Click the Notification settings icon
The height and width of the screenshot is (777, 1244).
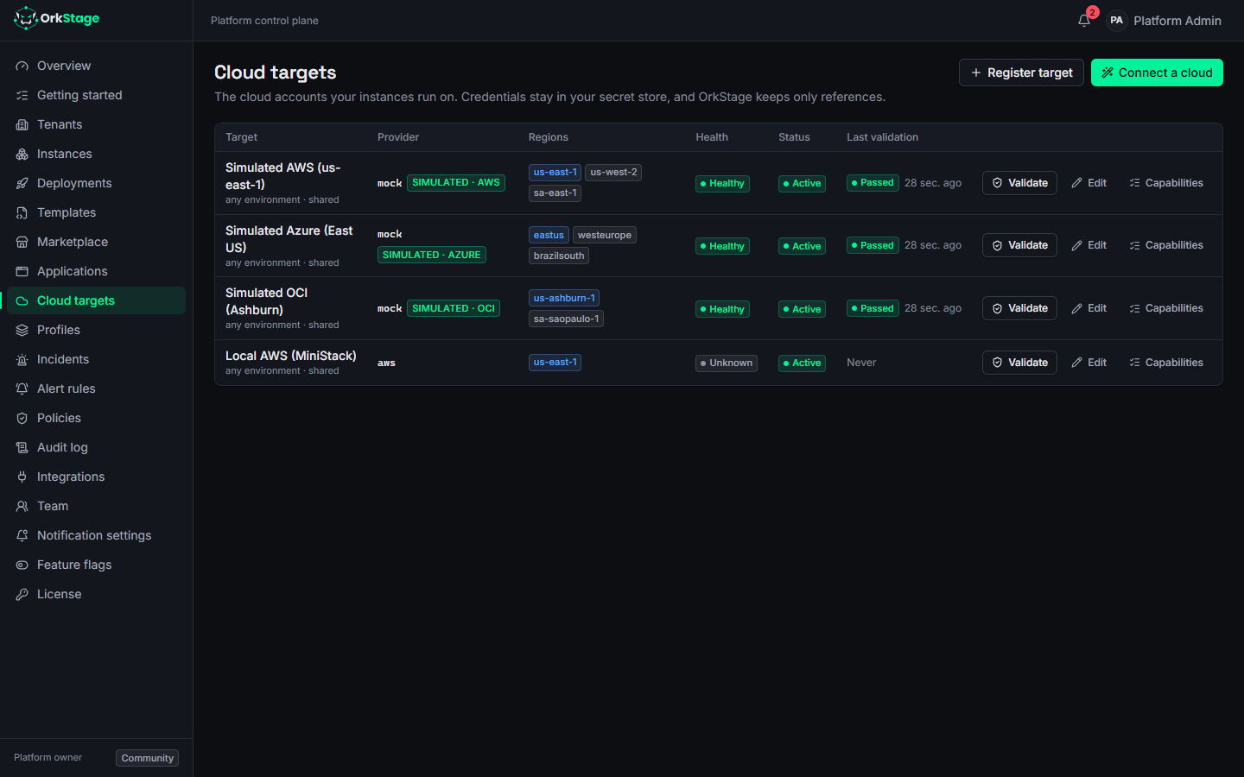tap(22, 535)
